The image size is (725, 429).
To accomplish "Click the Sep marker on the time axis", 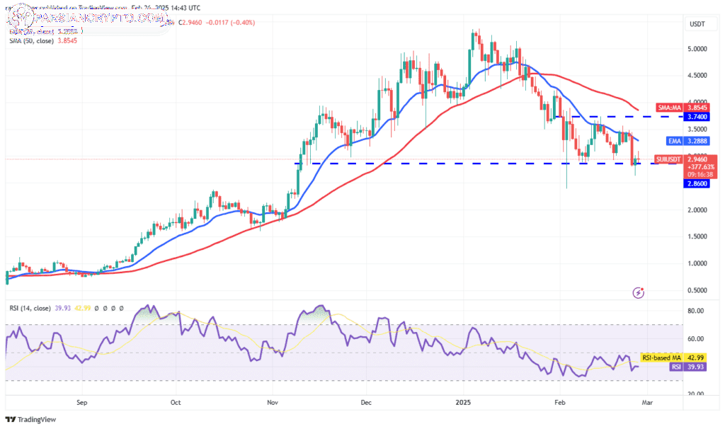I will (82, 403).
